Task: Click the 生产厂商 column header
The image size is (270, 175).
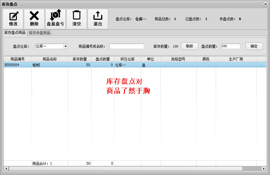Action: (x=236, y=59)
